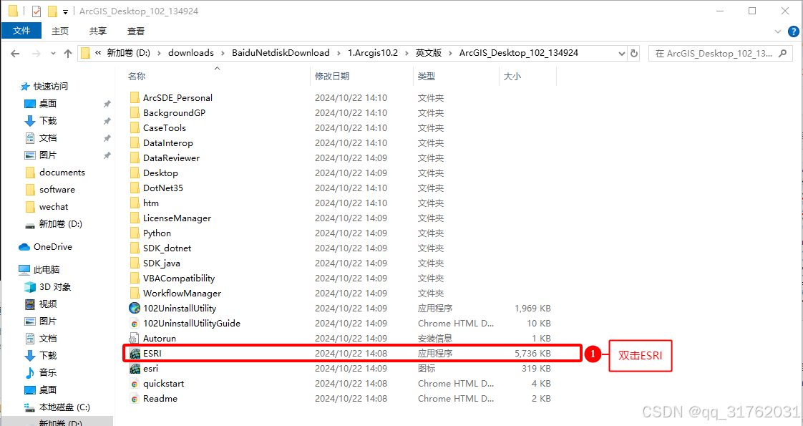Select pinned 桌面 under quick access
Image resolution: width=803 pixels, height=426 pixels.
coord(48,103)
